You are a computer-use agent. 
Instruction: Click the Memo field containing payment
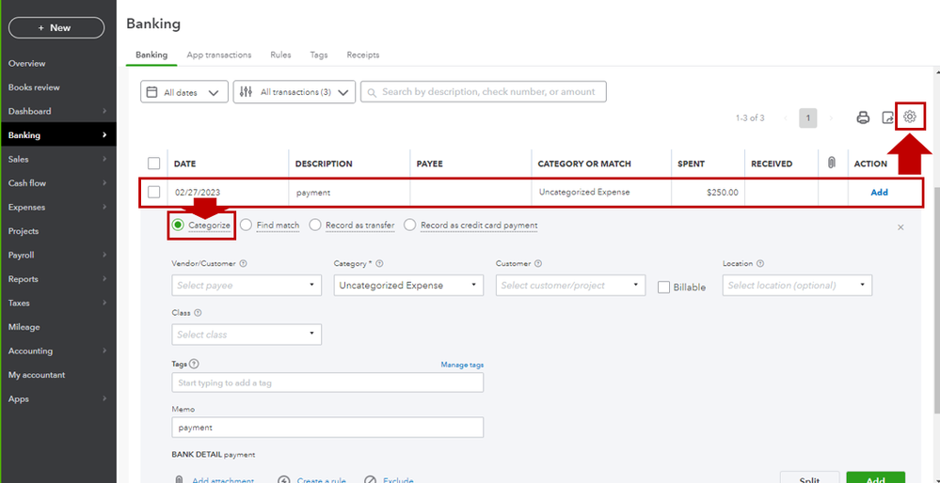point(327,428)
